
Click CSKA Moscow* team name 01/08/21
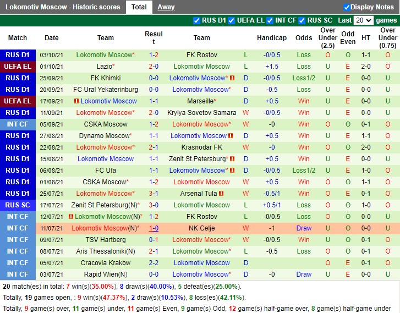point(105,182)
